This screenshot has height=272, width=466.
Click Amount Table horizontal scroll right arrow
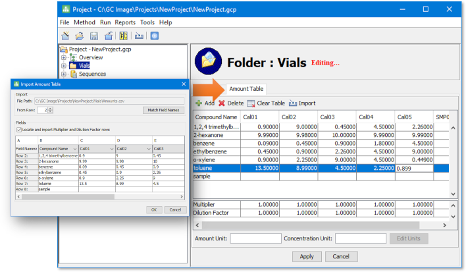point(444,225)
